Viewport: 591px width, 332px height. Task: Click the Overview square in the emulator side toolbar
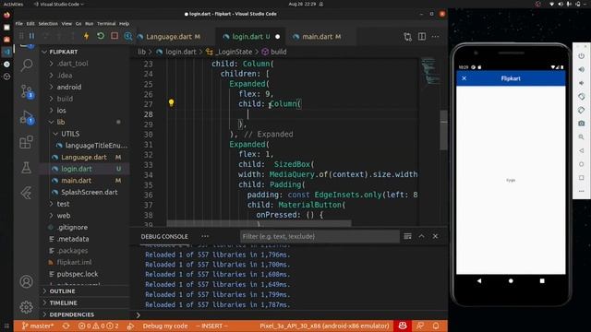click(x=582, y=178)
